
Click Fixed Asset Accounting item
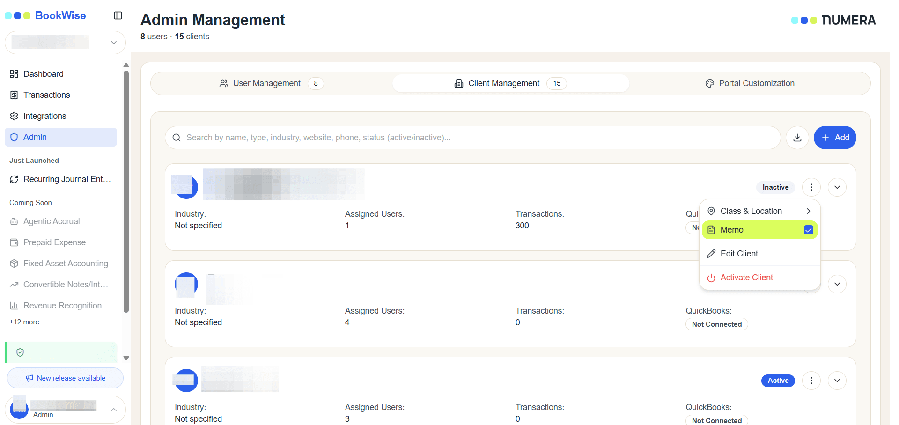tap(61, 264)
